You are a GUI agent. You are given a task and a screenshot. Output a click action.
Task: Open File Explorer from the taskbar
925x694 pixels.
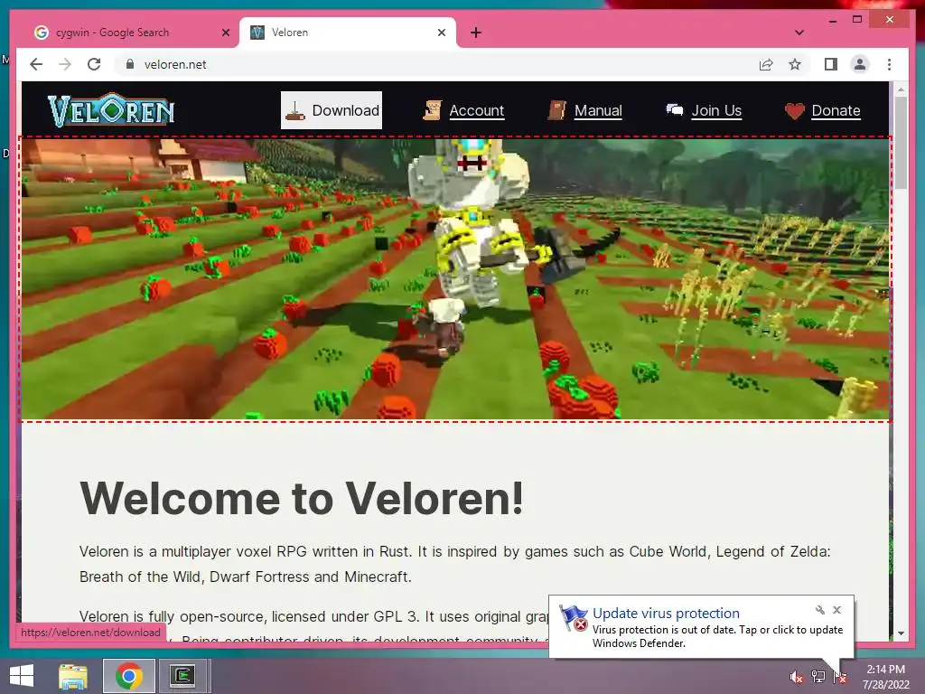(x=73, y=676)
